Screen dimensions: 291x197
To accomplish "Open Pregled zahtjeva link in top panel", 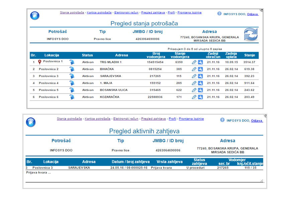I will [x=153, y=13].
